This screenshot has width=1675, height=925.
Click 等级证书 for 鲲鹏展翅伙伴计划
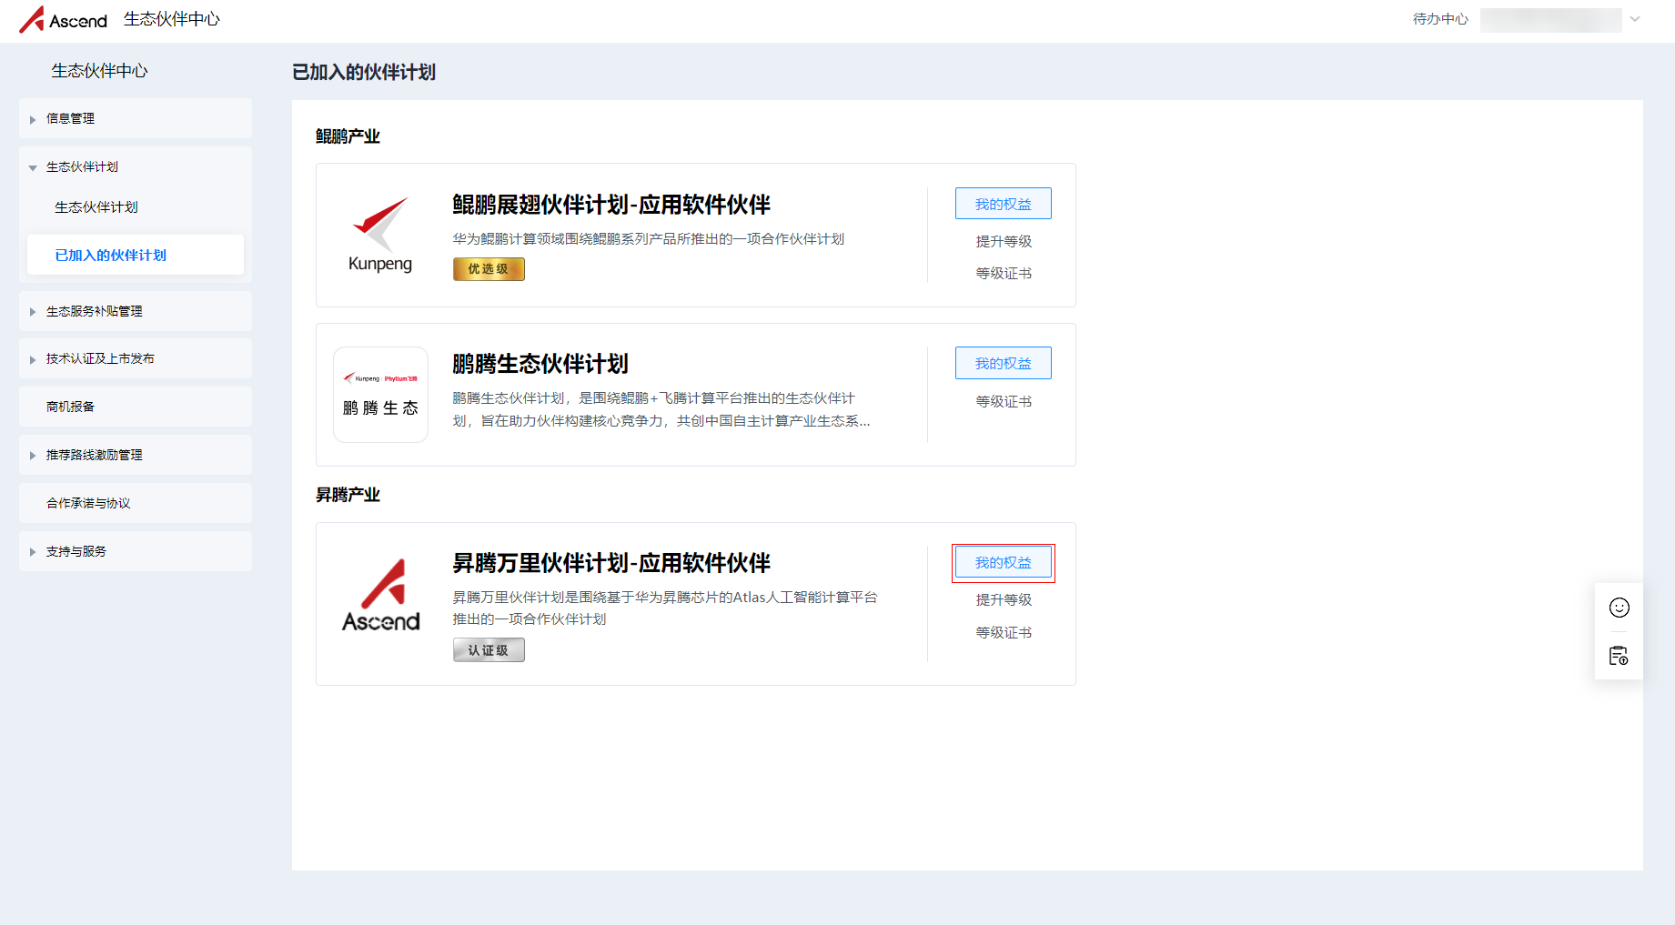(1004, 273)
